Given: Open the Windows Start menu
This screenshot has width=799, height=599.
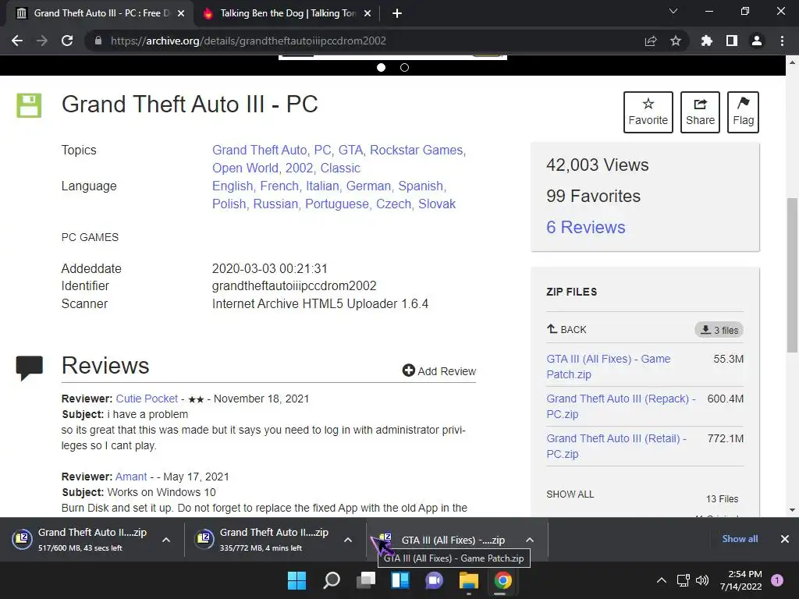Looking at the screenshot, I should click(297, 580).
